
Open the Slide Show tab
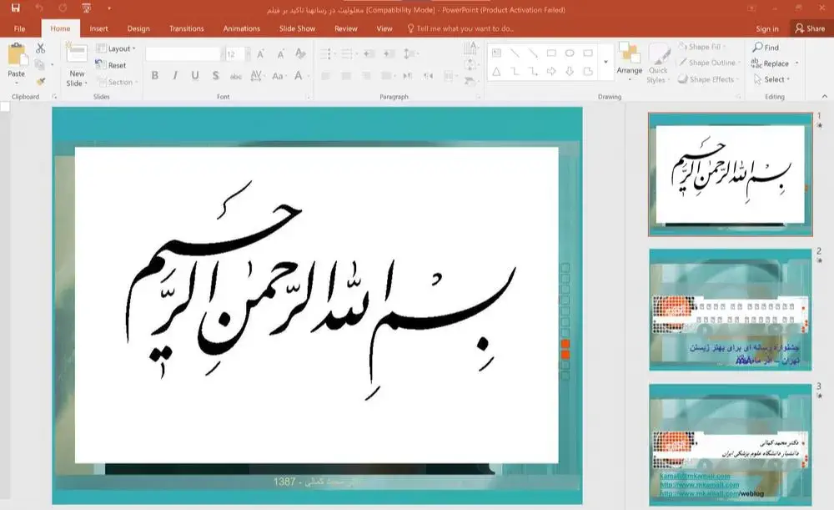coord(297,28)
